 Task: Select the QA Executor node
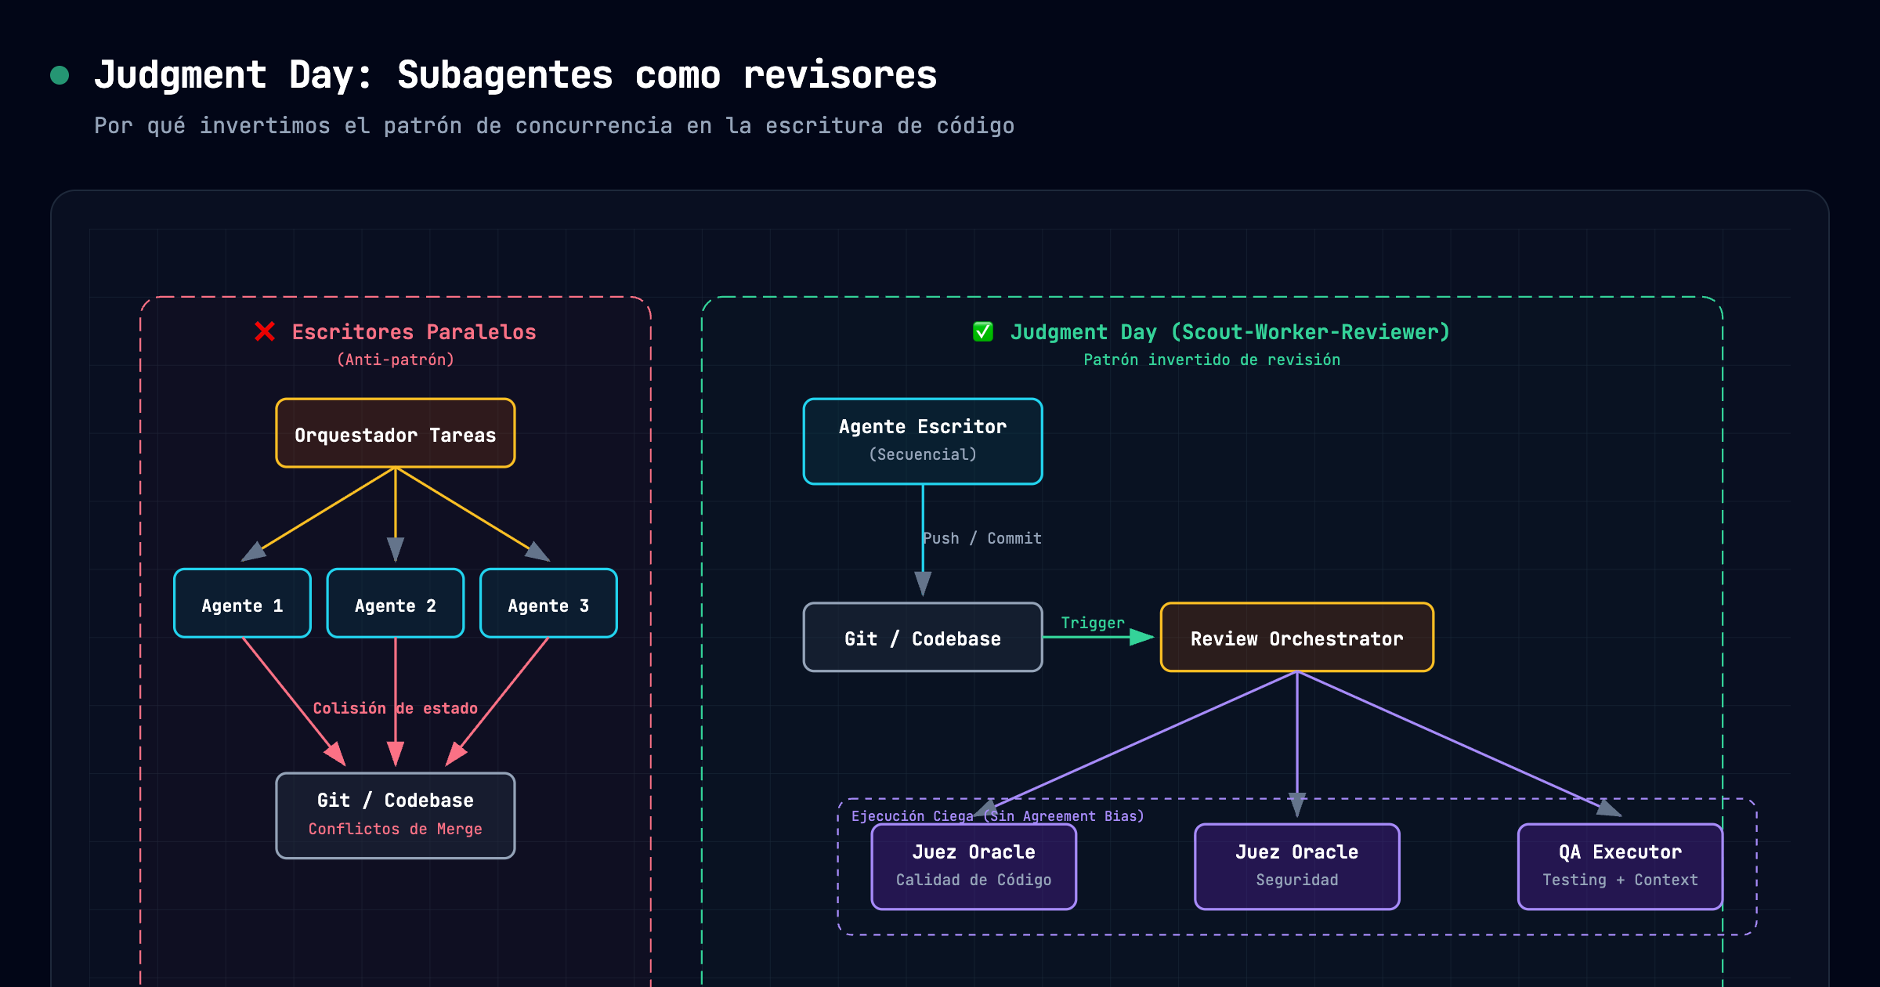coord(1620,866)
